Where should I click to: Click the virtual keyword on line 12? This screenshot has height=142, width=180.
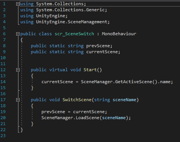58,70
